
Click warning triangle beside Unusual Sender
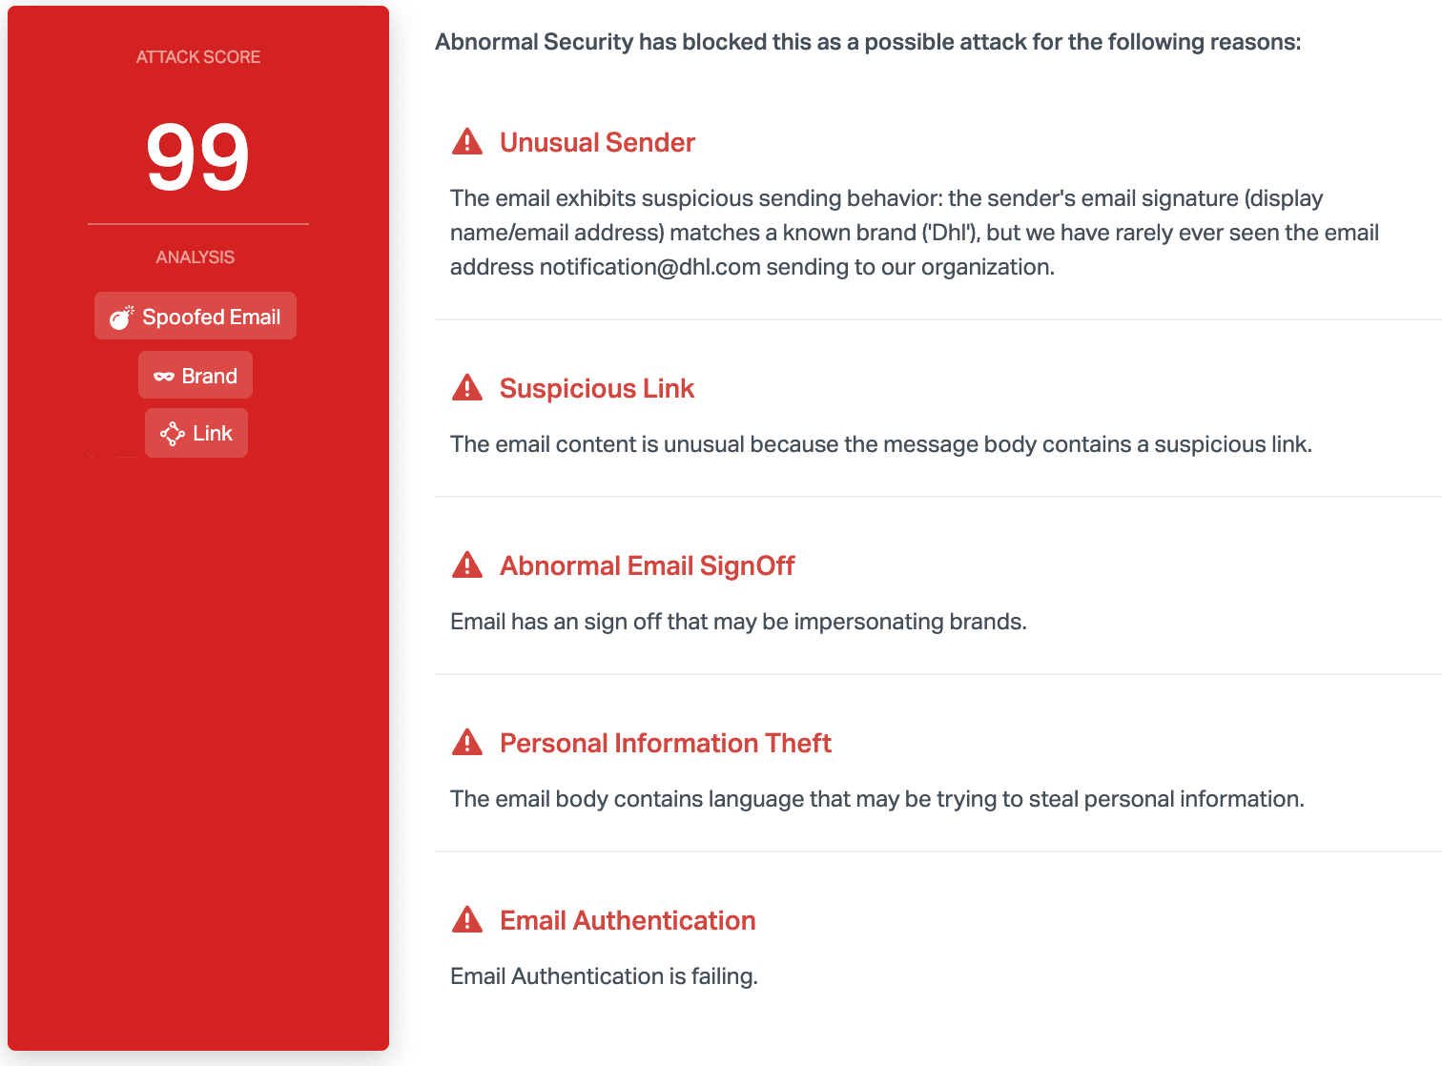[x=467, y=142]
